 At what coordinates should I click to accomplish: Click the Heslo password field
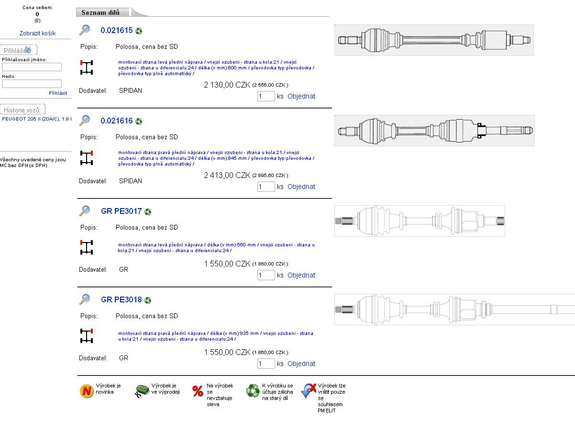[32, 84]
